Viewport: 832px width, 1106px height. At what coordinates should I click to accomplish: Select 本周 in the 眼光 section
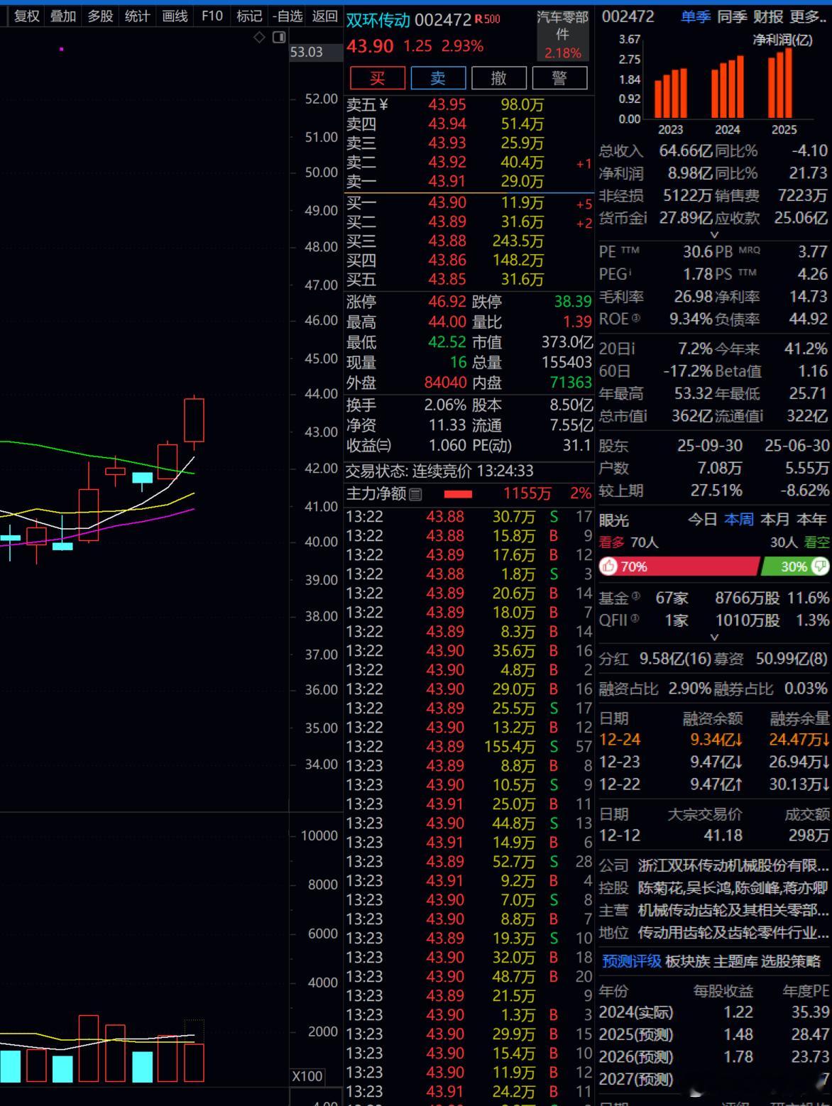pos(738,520)
